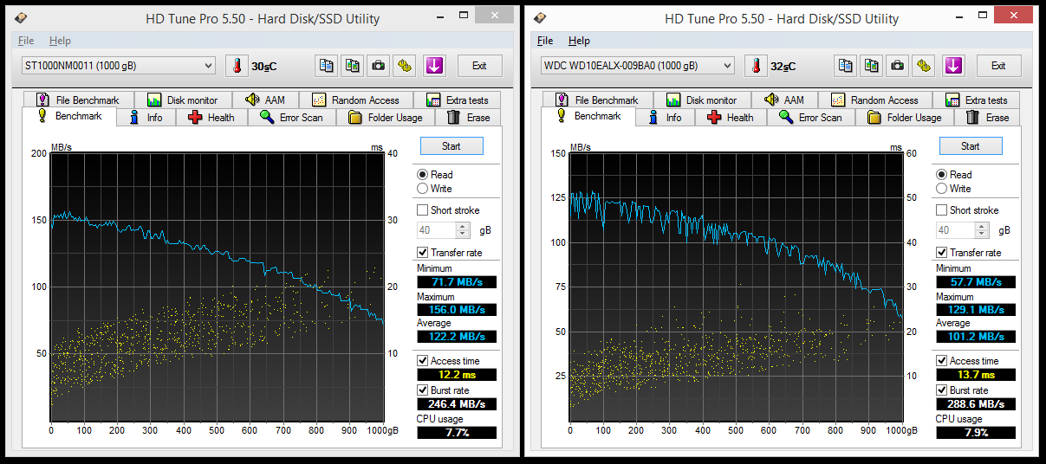Switch to Folder Usage tab in WDC WD10EALX window
The height and width of the screenshot is (464, 1046).
(906, 118)
